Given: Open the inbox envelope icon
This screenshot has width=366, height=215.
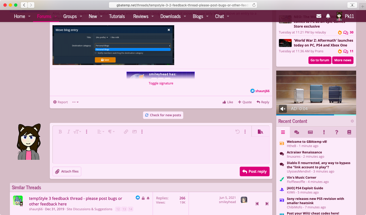Looking at the screenshot, I should pyautogui.click(x=319, y=16).
